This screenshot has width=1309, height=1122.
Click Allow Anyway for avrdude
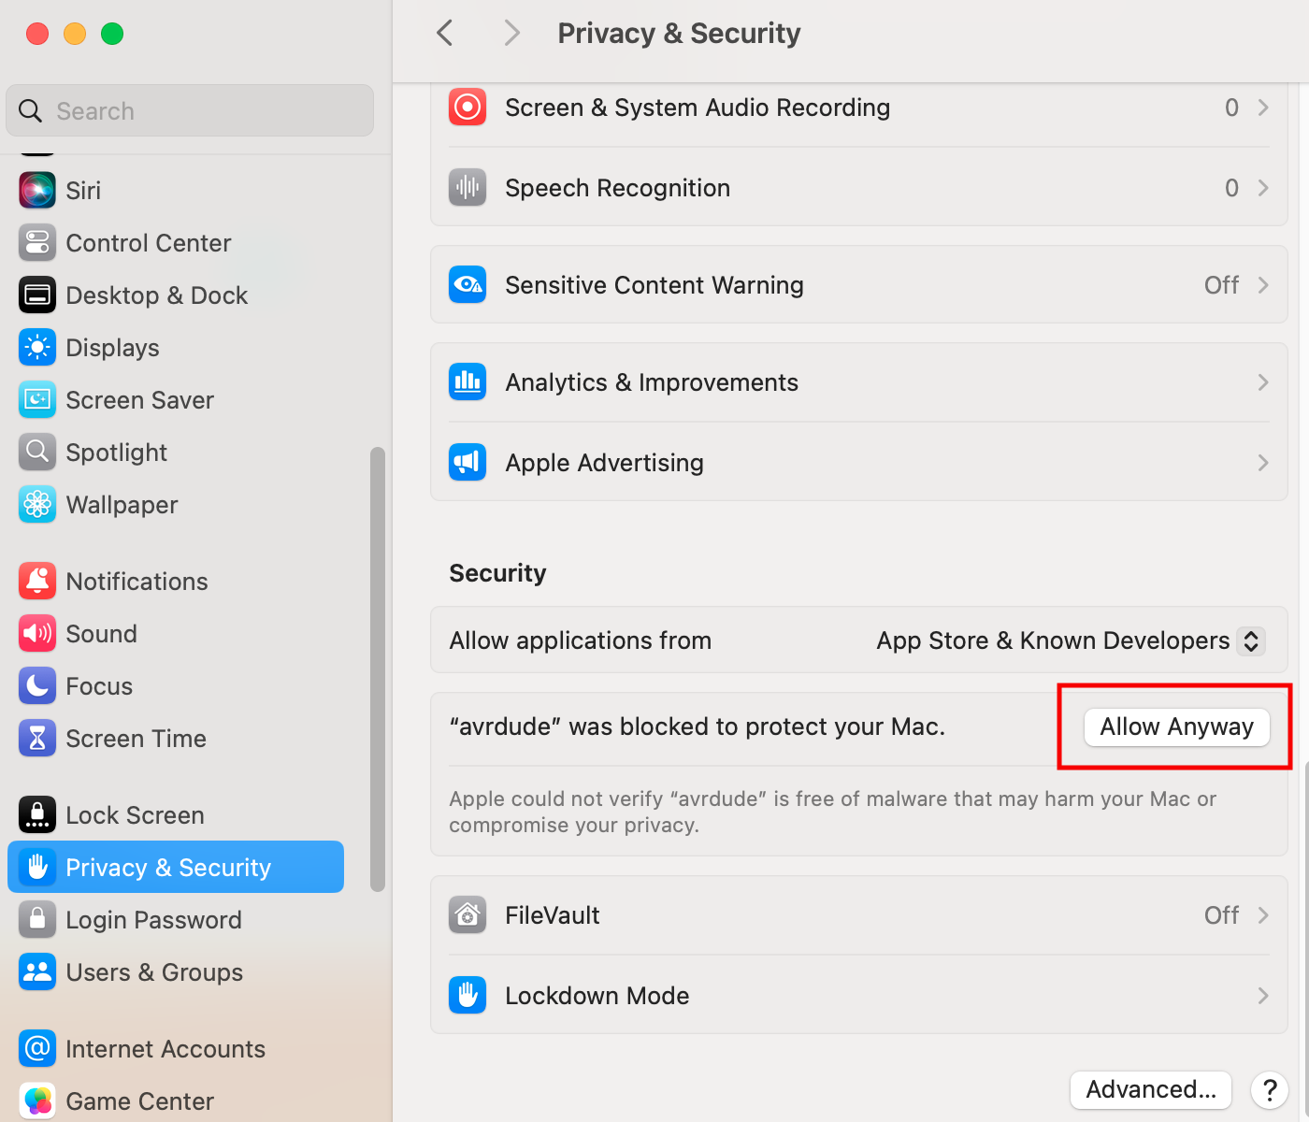[x=1176, y=727]
